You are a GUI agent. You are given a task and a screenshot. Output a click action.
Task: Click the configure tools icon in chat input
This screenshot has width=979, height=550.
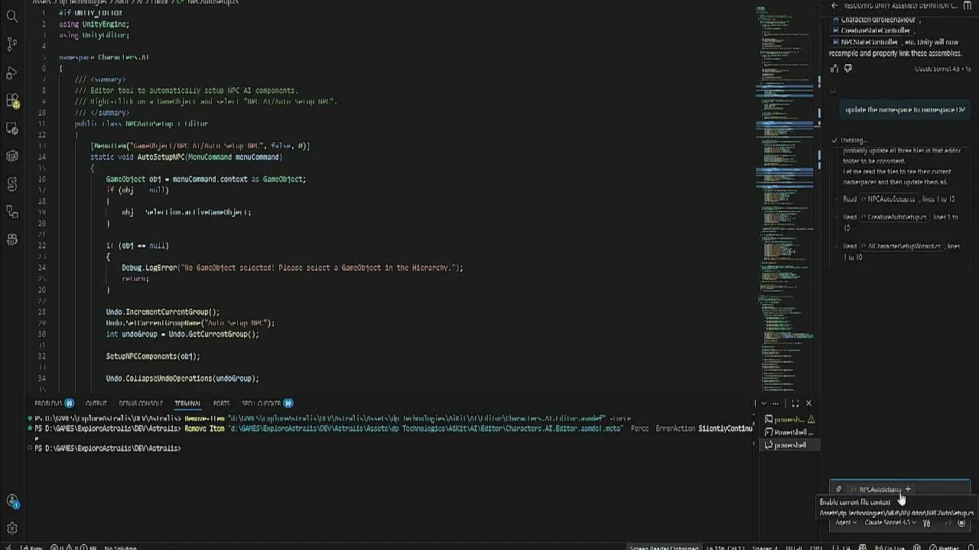tap(926, 522)
